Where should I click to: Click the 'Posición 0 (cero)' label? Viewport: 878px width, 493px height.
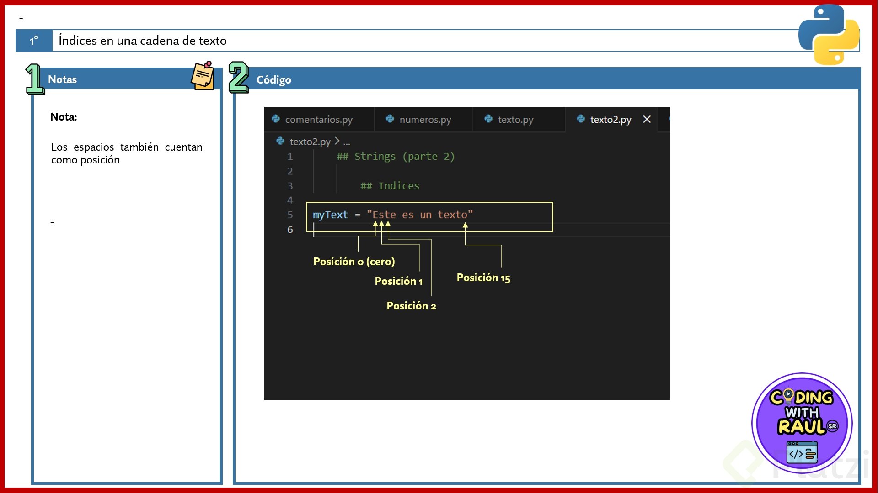pos(354,262)
